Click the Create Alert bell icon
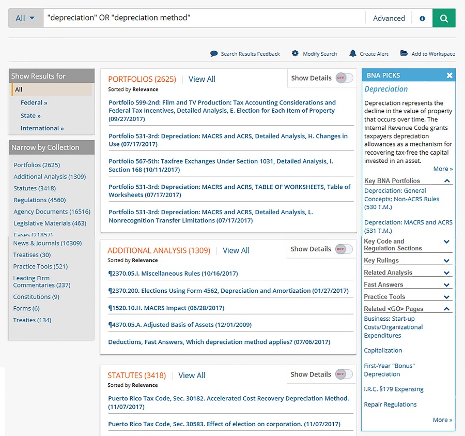465x436 pixels. (x=353, y=54)
